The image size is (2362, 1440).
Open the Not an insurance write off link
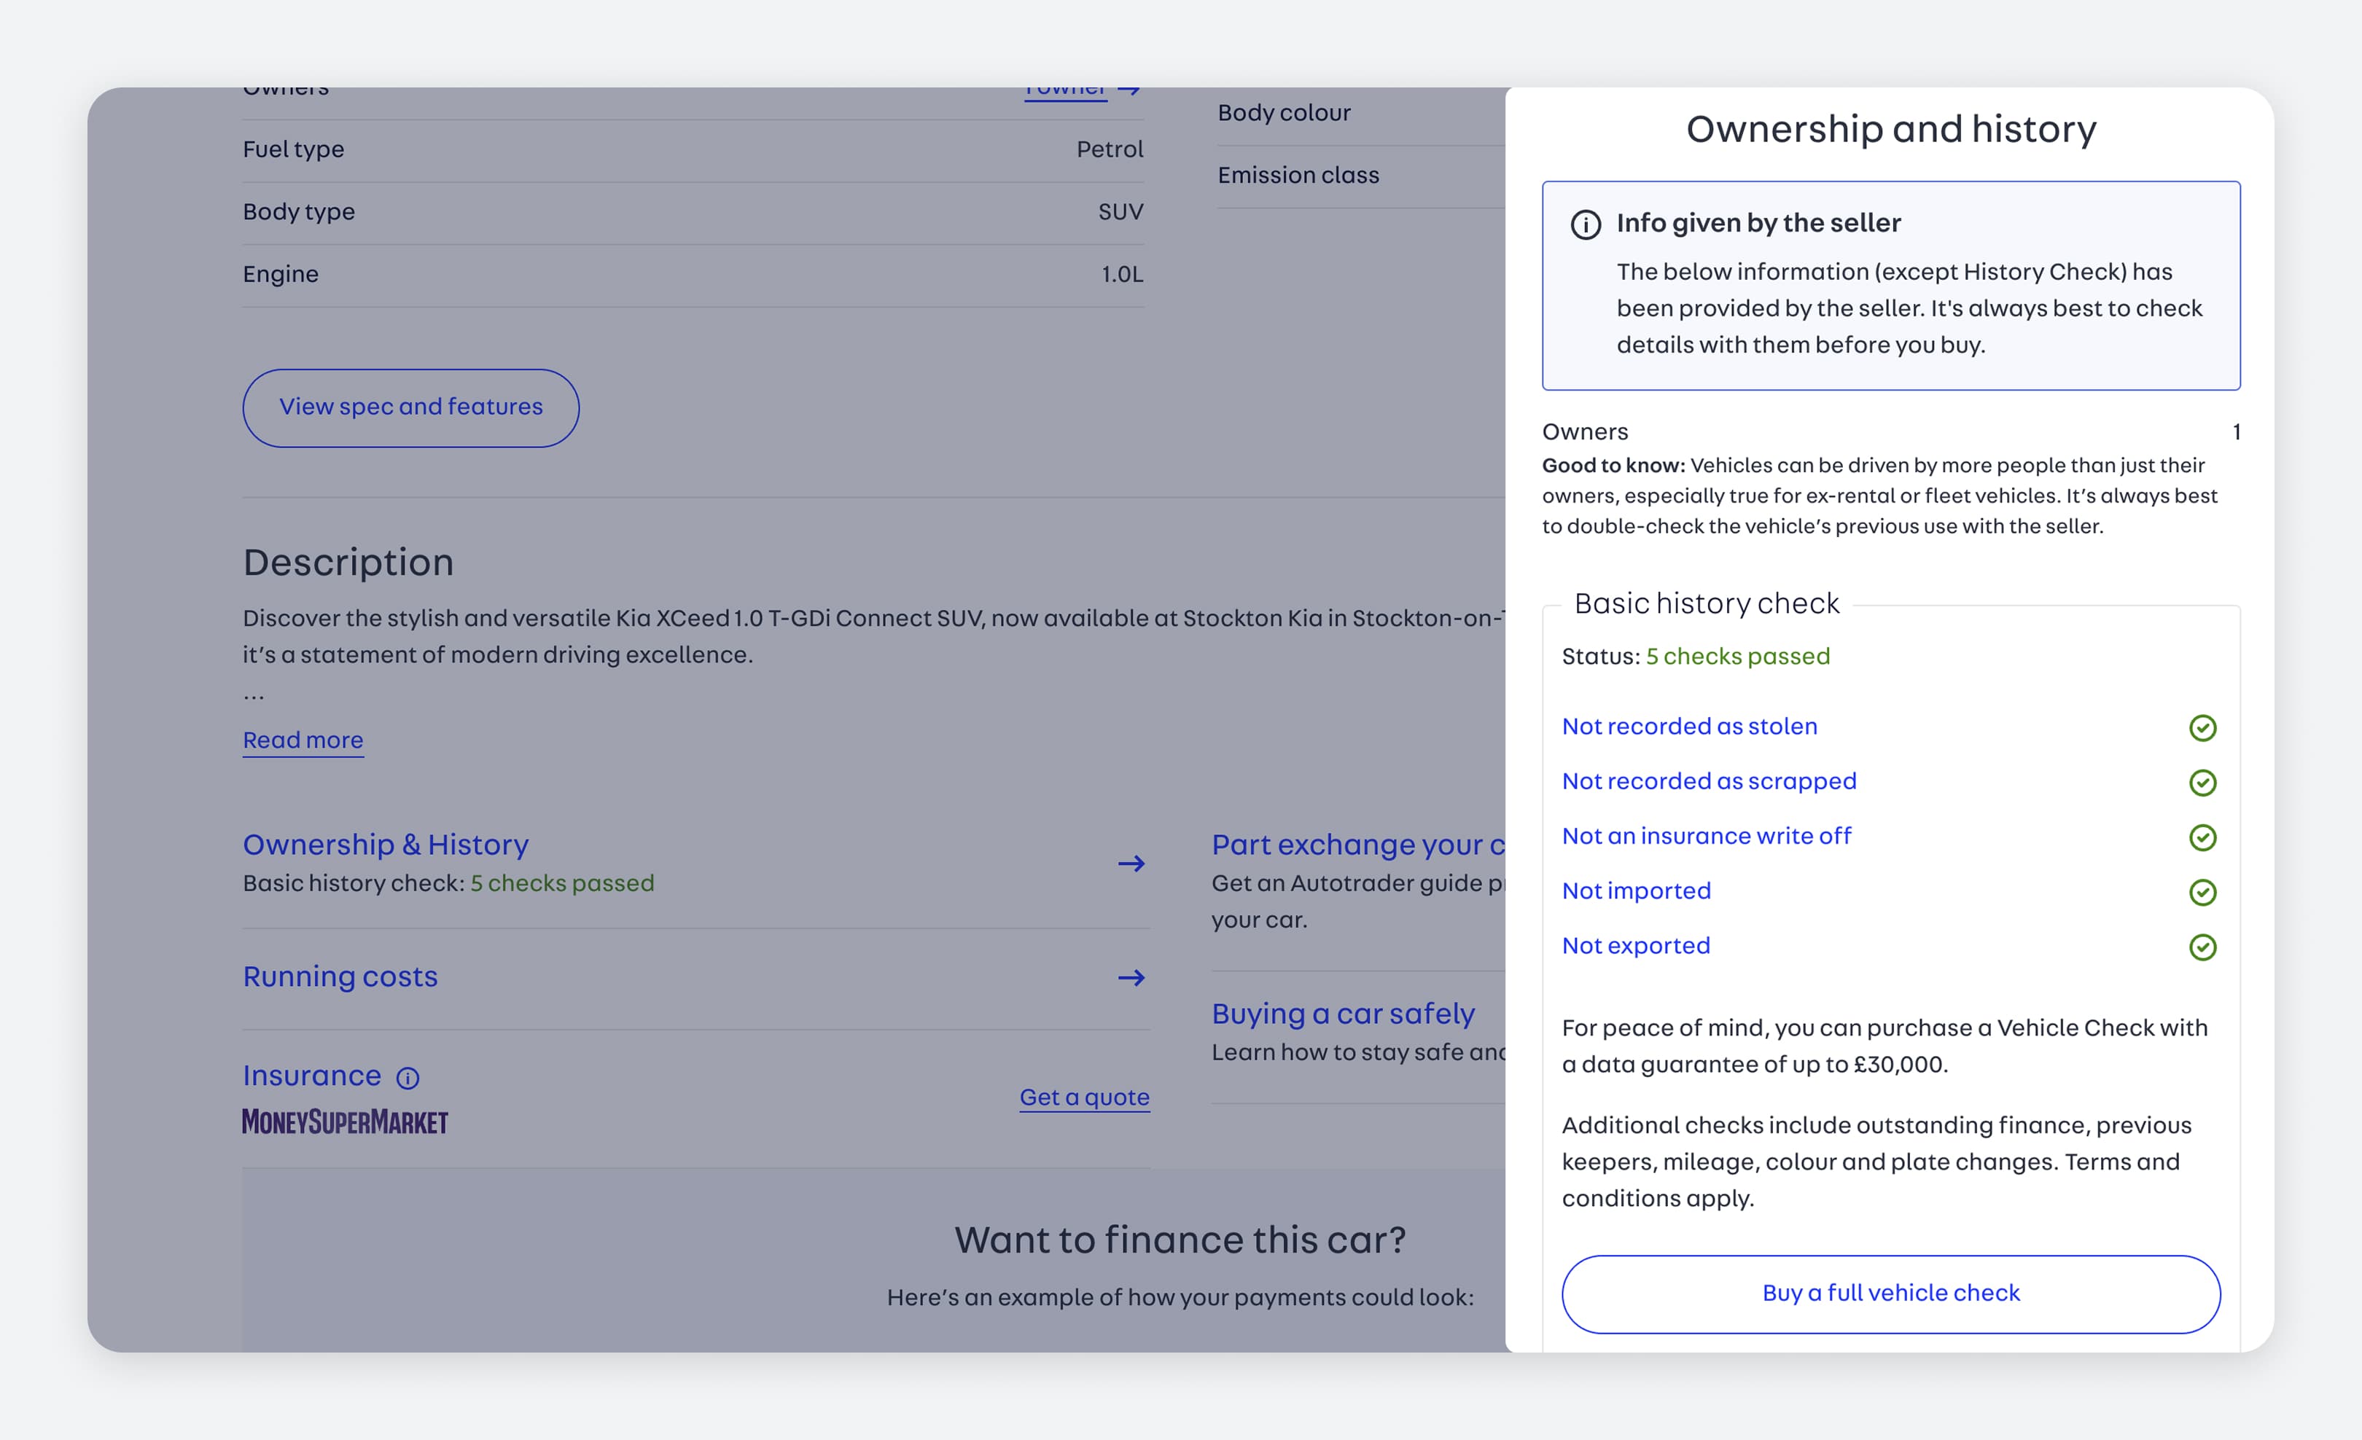(1707, 835)
